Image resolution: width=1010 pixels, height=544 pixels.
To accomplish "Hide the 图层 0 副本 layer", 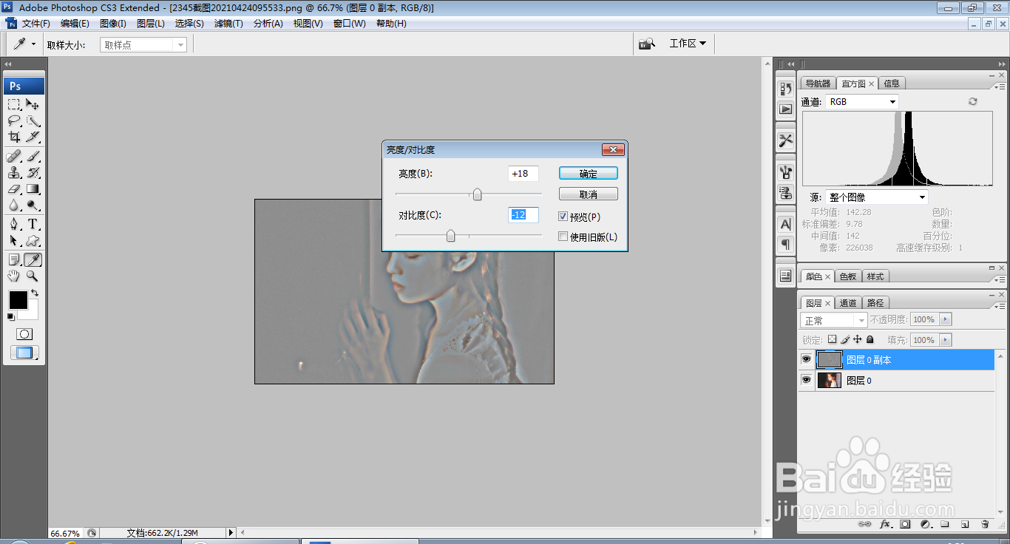I will point(806,360).
